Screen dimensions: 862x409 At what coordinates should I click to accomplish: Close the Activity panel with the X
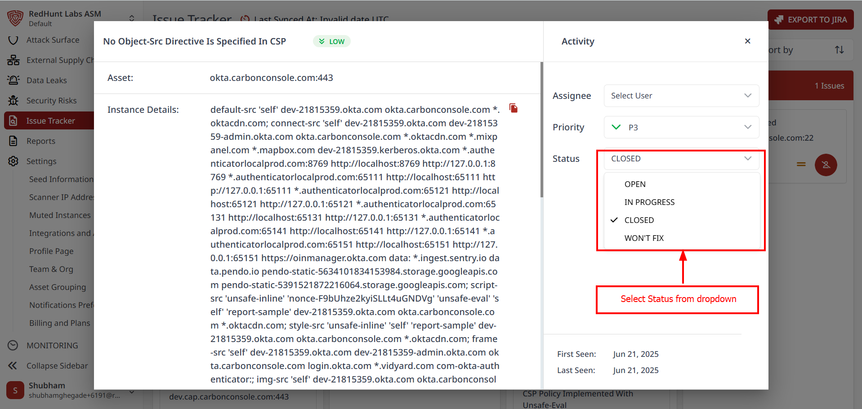(748, 41)
